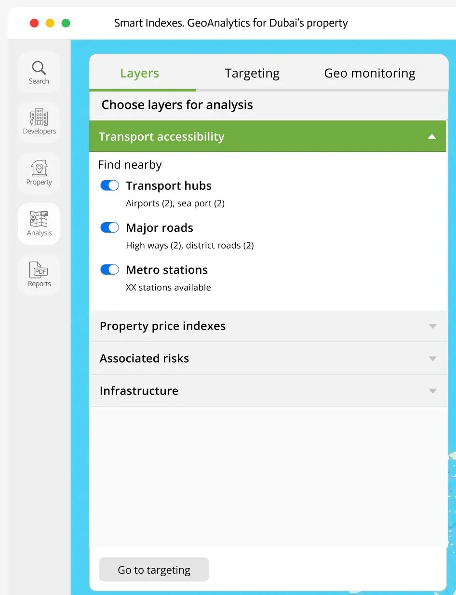Screen dimensions: 456x595
Task: Click the Go to targeting button
Action: click(x=154, y=570)
